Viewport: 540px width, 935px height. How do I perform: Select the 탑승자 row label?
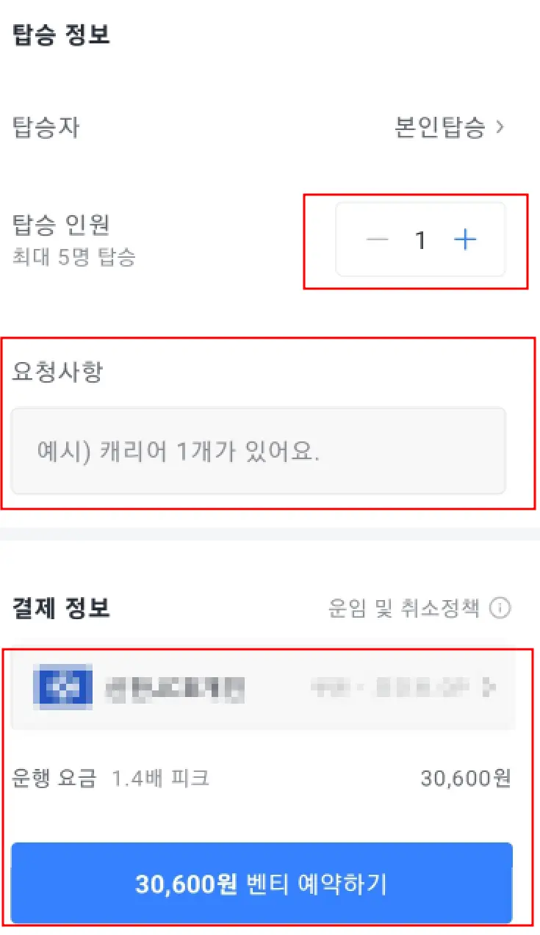[46, 127]
